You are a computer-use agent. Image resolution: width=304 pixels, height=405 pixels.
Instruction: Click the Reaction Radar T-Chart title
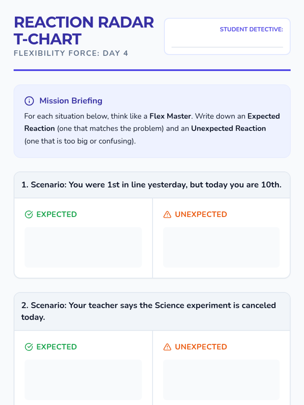[x=84, y=30]
